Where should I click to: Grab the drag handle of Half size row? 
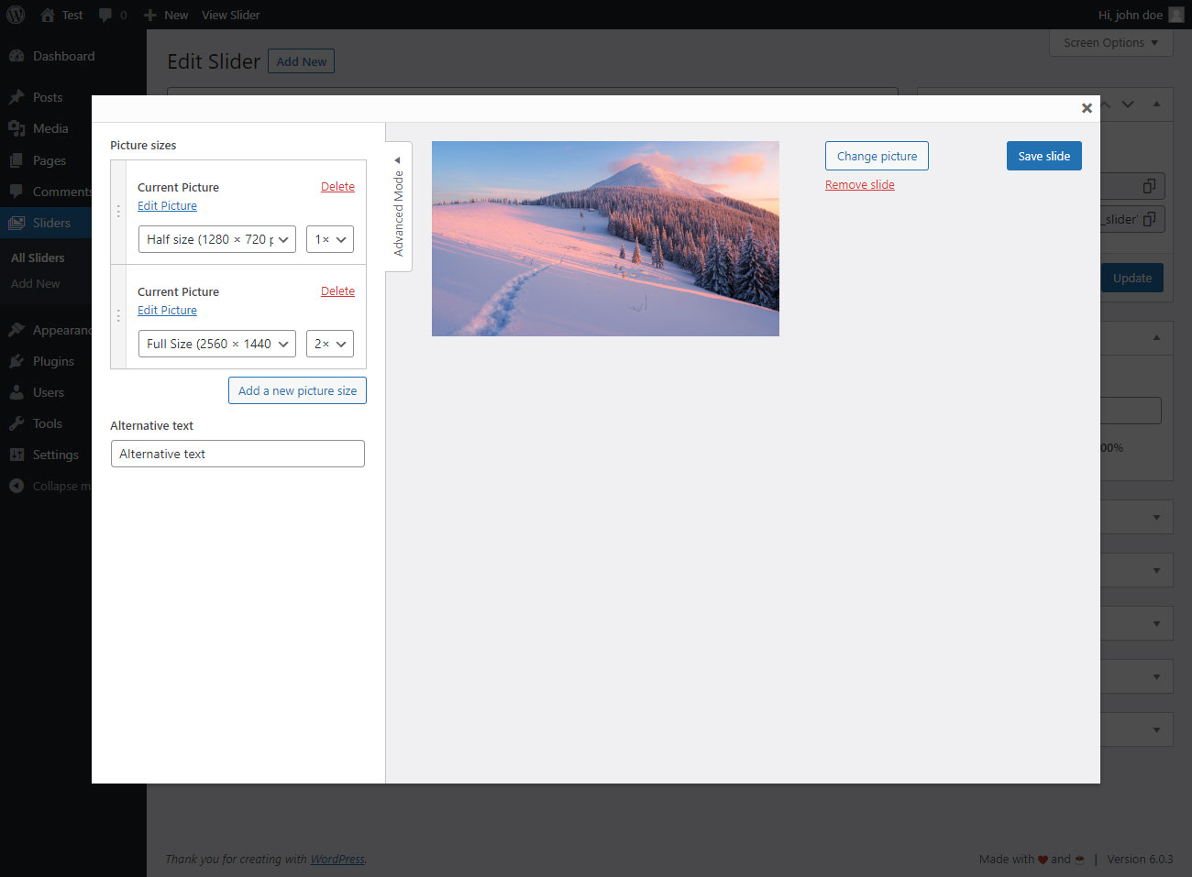pos(118,212)
